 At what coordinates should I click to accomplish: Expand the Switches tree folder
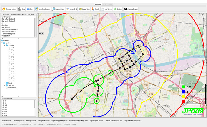[5, 85]
